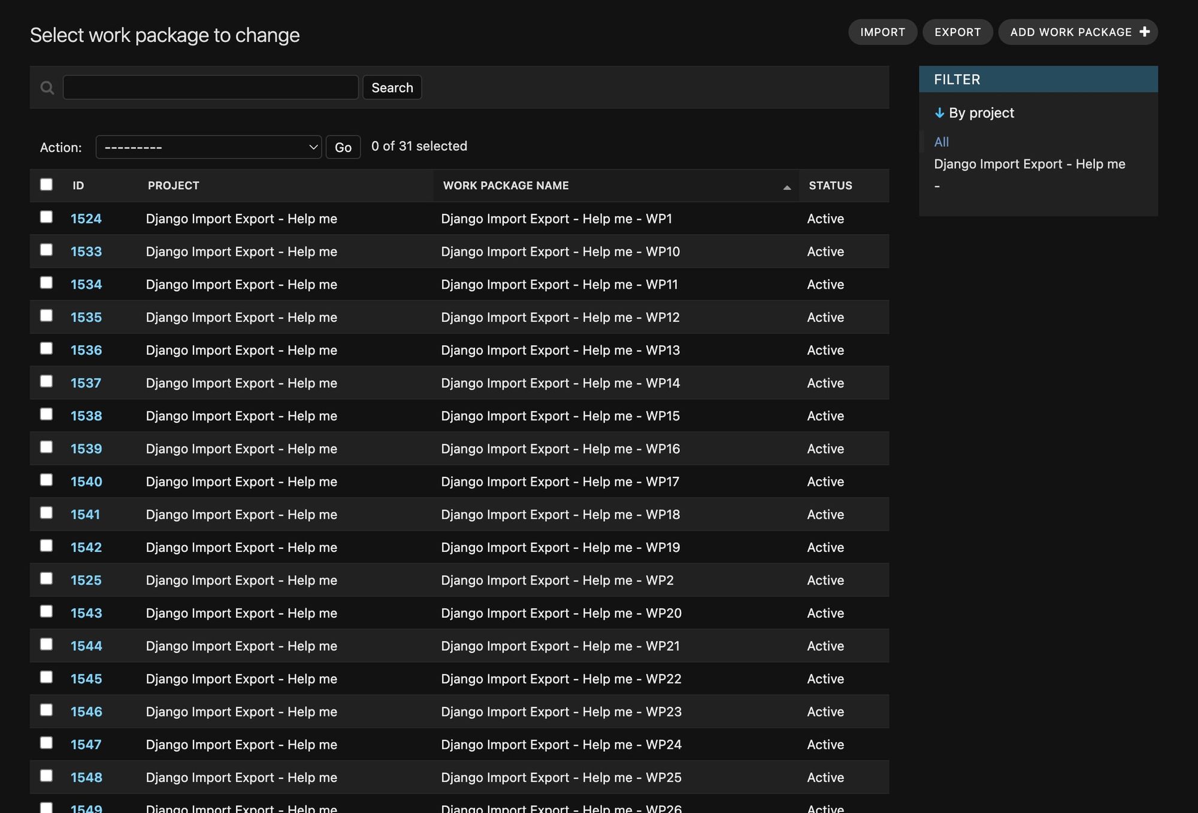This screenshot has width=1198, height=813.
Task: Check the box for row 1545
Action: tap(46, 677)
